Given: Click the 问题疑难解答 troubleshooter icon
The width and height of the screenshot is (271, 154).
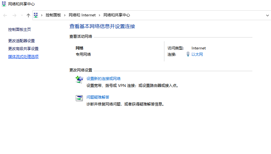Looking at the screenshot, I should pos(79,98).
